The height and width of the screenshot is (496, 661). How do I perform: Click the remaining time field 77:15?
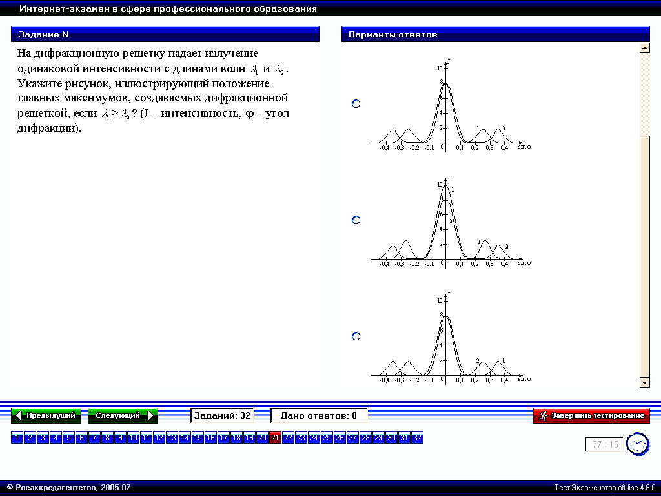point(604,444)
